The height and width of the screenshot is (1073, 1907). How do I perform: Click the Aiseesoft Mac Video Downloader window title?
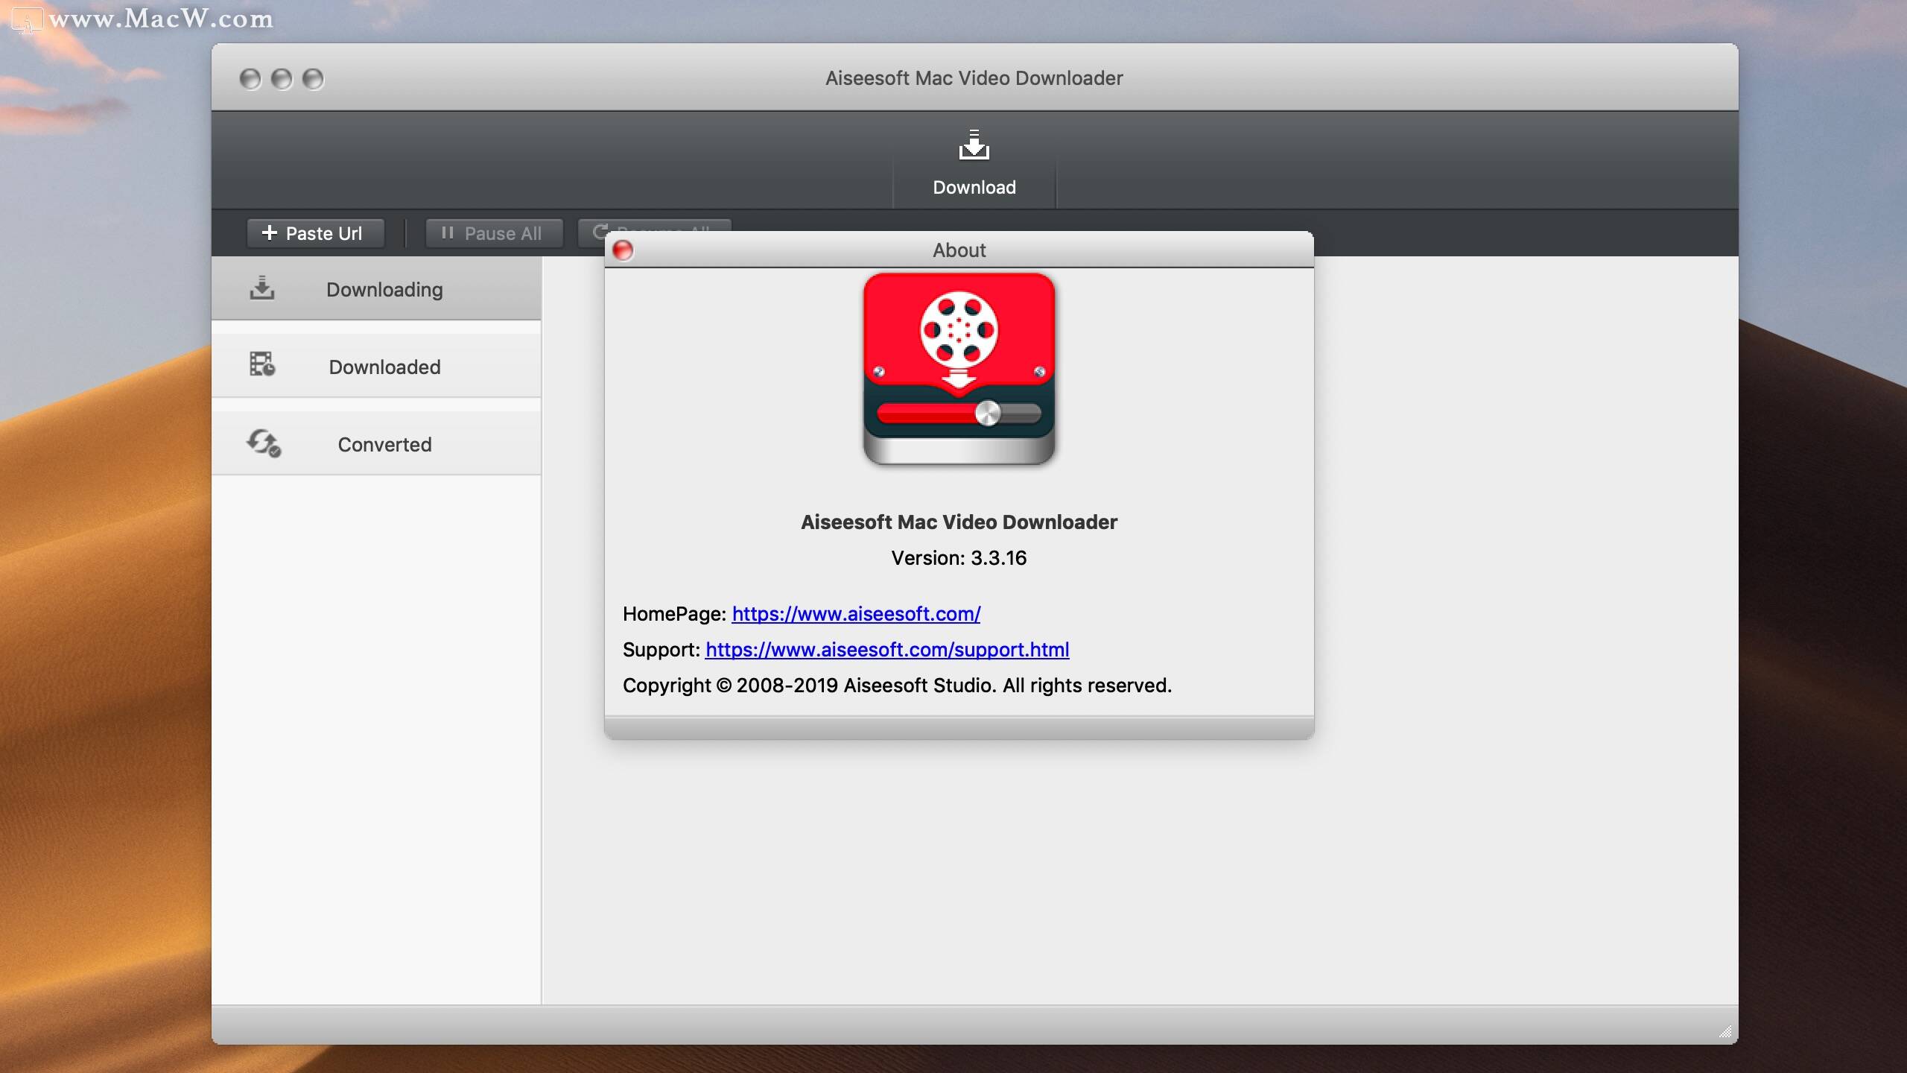coord(974,78)
